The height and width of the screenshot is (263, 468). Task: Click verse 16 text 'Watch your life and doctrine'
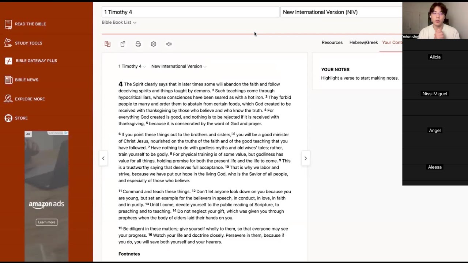click(x=181, y=235)
